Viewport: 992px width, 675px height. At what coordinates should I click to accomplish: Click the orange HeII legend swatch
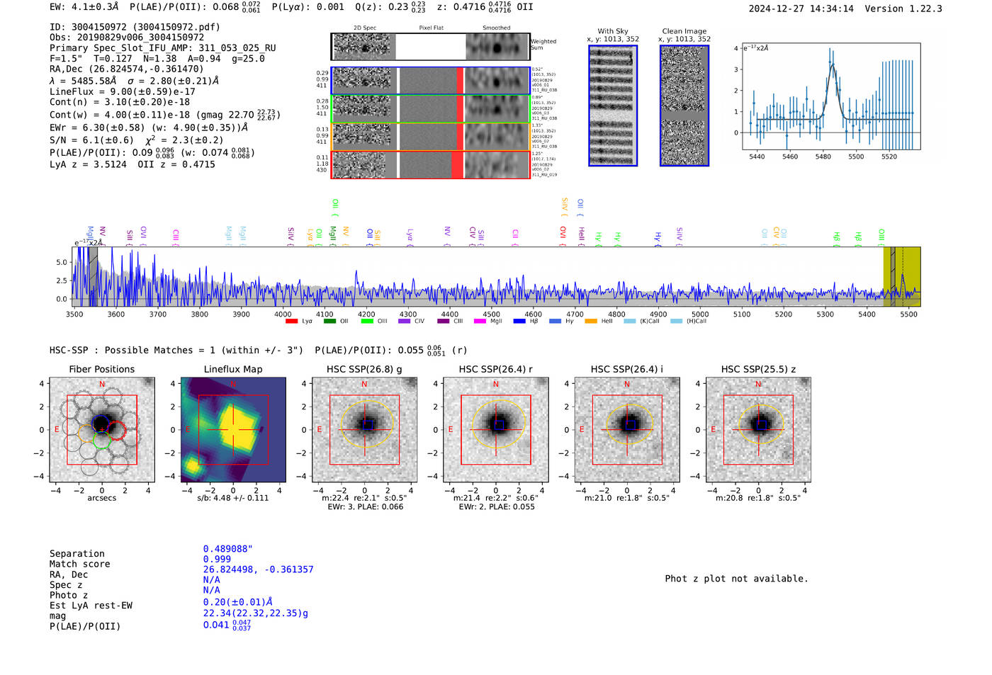click(x=591, y=322)
